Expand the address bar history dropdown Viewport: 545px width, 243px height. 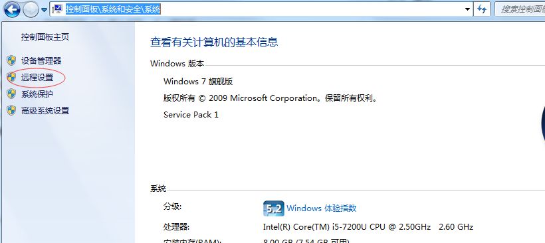(467, 9)
